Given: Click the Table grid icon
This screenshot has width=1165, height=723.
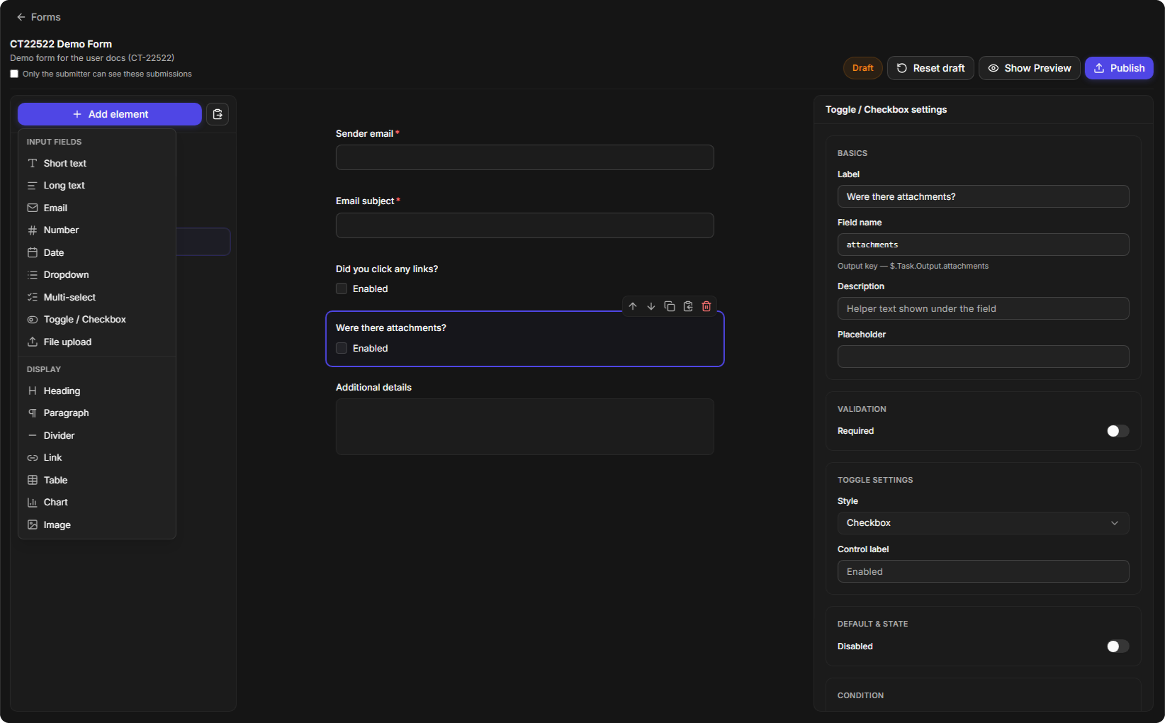Looking at the screenshot, I should coord(33,480).
